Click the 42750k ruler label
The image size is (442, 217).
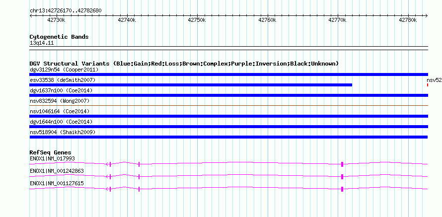pyautogui.click(x=197, y=20)
